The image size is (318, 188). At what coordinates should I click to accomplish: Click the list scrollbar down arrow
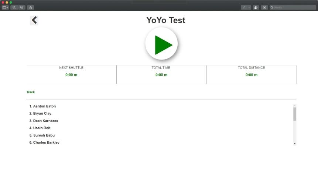[294, 143]
